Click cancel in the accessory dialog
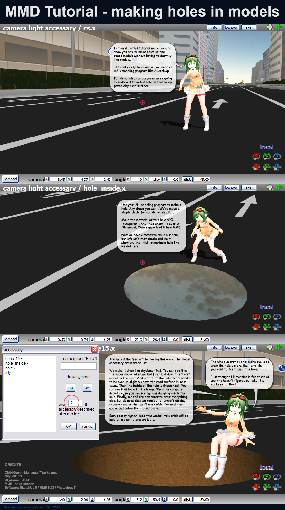This screenshot has width=285, height=510. tap(88, 427)
